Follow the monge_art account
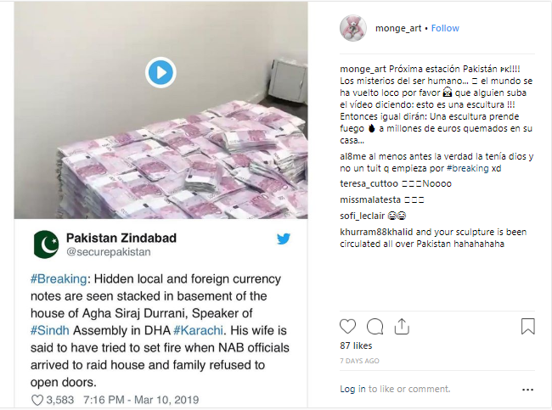The height and width of the screenshot is (410, 552). click(x=445, y=28)
